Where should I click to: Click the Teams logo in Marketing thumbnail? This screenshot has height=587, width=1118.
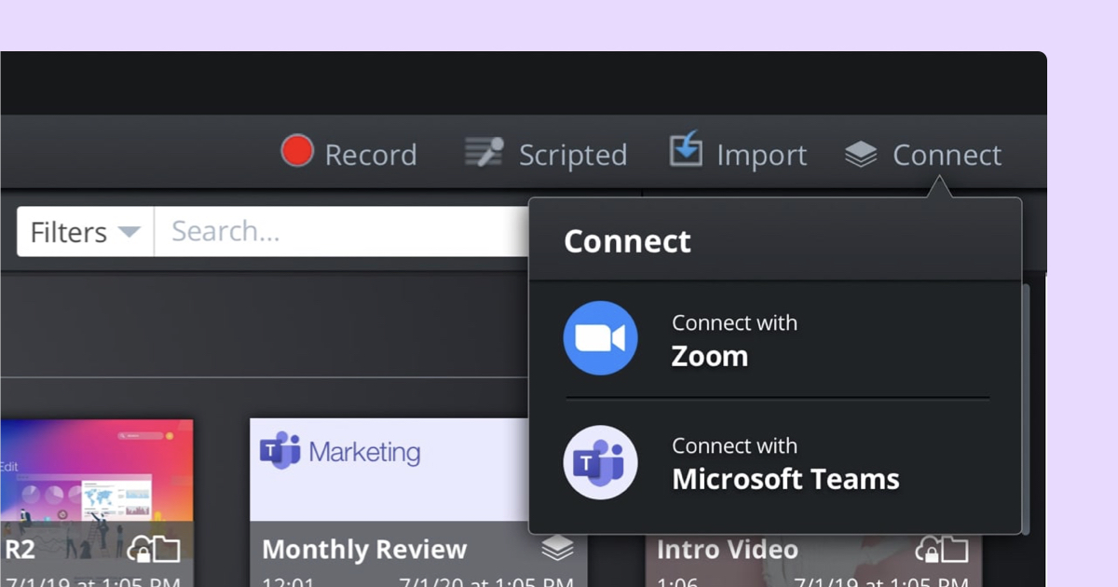pos(279,452)
